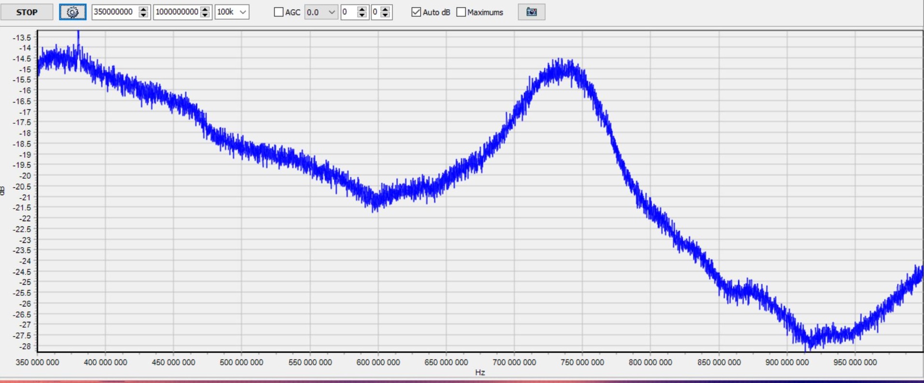
Task: Click the 950 000 000 frequency axis label
Action: click(855, 362)
